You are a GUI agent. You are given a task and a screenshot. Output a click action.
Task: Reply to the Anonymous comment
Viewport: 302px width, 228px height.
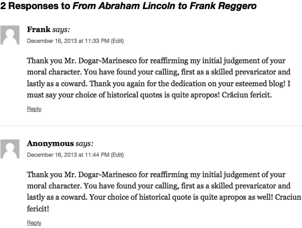(34, 223)
